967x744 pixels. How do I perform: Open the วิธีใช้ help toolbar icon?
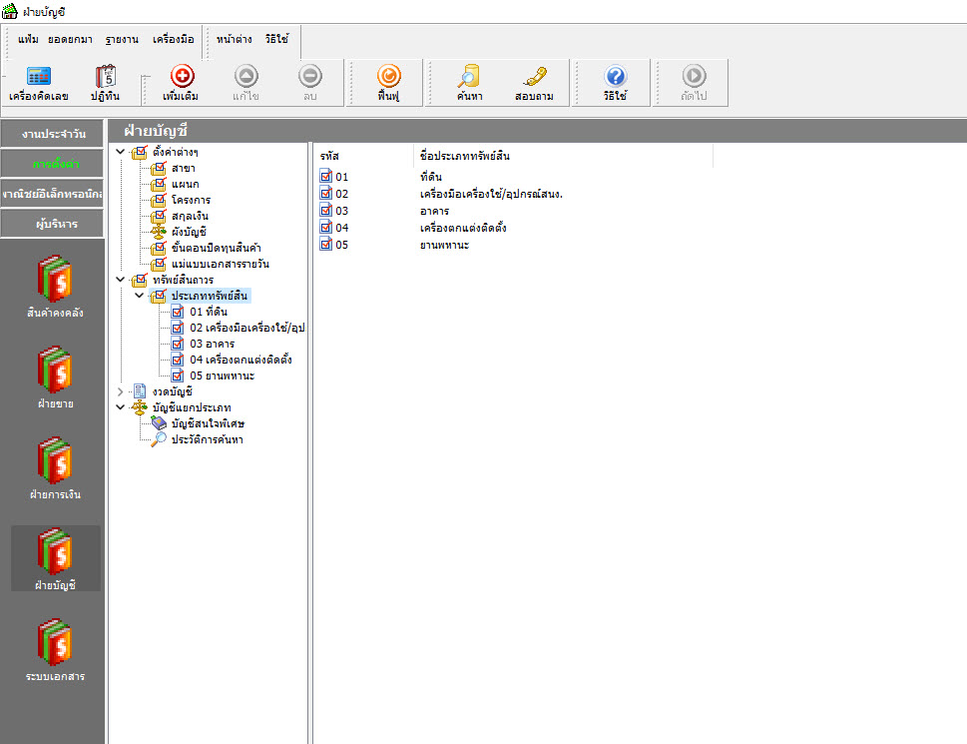click(616, 83)
